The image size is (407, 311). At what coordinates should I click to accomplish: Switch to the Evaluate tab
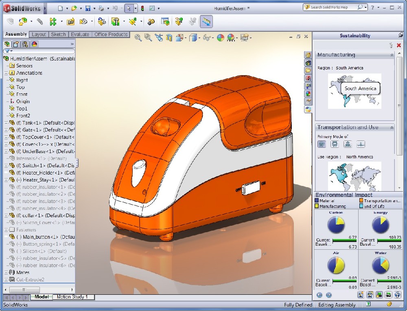coord(80,35)
